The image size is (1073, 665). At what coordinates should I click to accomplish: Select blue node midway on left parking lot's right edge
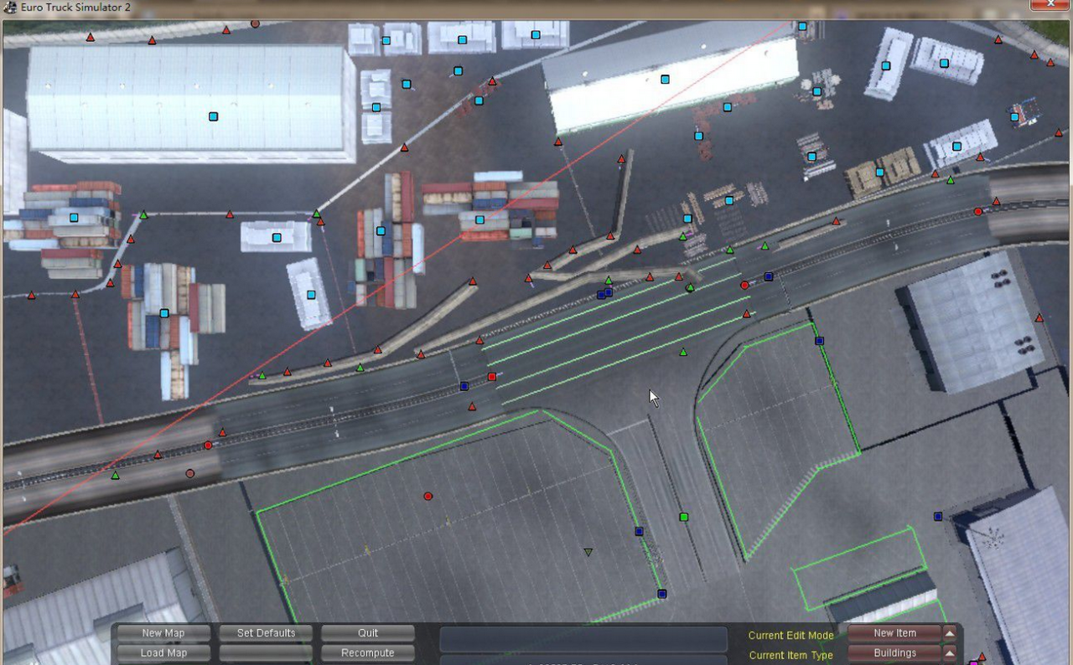tap(639, 531)
